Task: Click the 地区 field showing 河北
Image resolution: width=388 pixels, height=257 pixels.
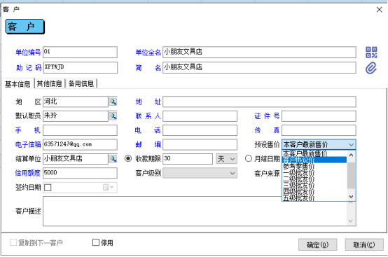Action: 76,102
